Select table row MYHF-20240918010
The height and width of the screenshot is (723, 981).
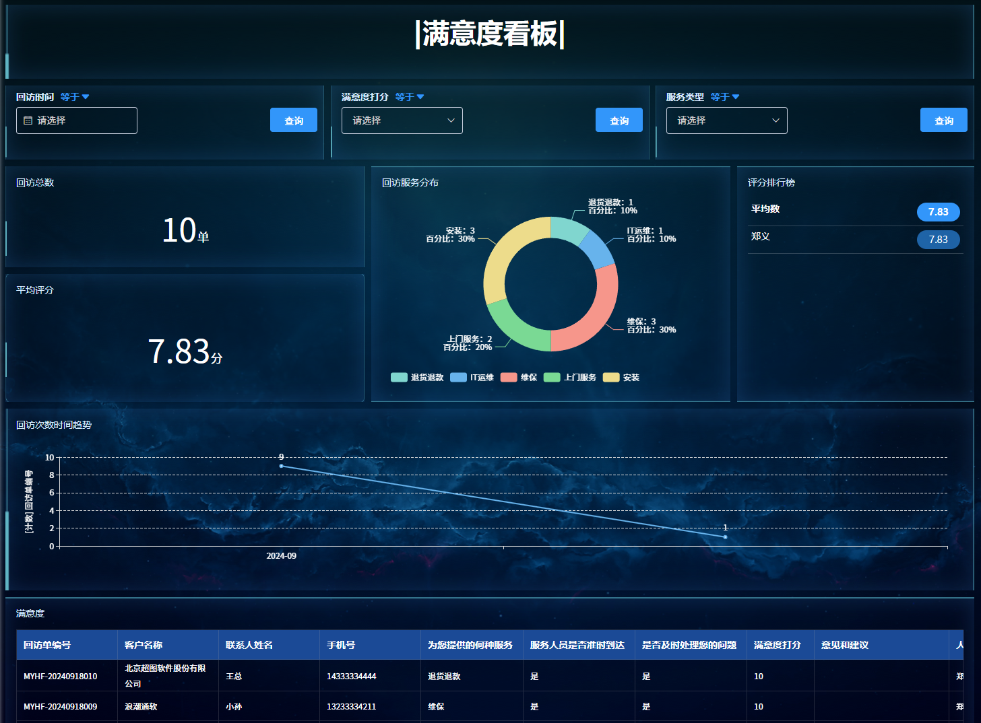(x=61, y=676)
